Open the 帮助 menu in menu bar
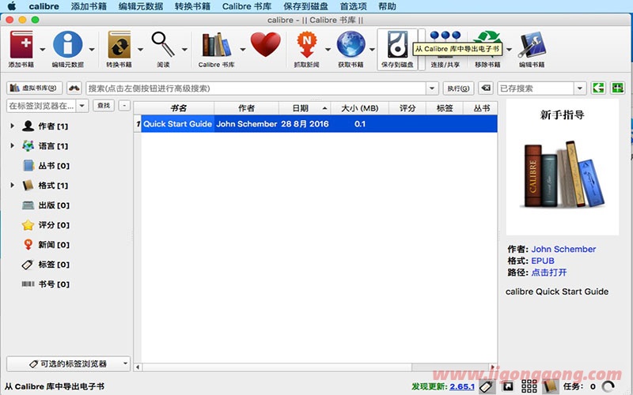The image size is (633, 395). [x=387, y=6]
